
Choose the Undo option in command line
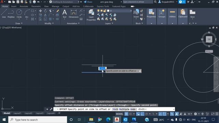click(133, 109)
